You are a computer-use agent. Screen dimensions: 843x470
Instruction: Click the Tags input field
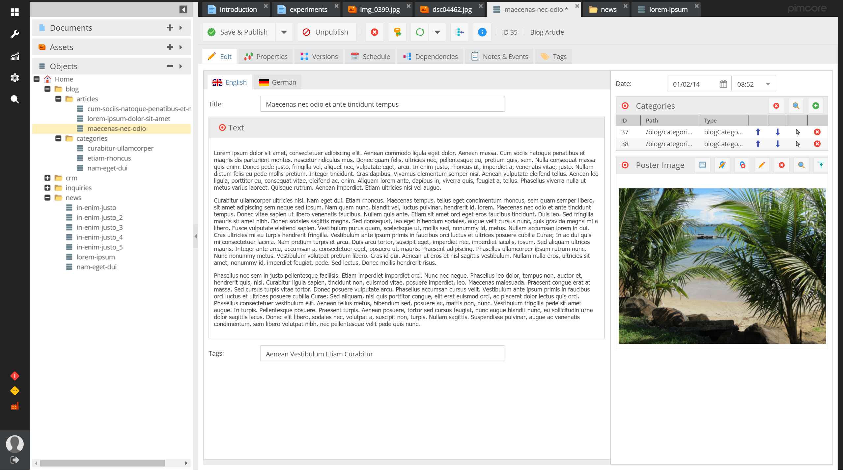coord(382,354)
